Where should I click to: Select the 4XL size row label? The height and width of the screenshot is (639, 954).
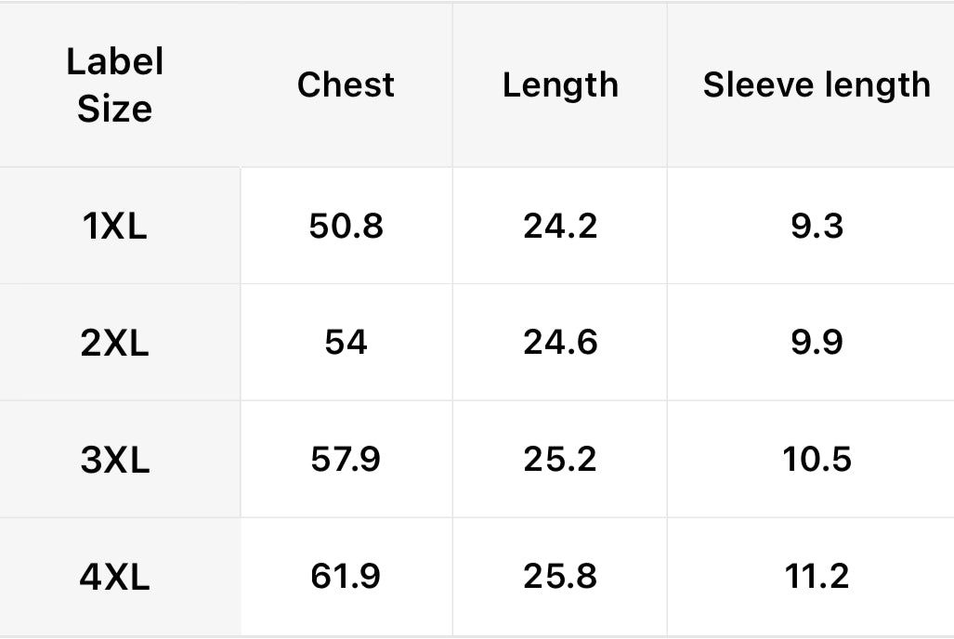coord(115,578)
